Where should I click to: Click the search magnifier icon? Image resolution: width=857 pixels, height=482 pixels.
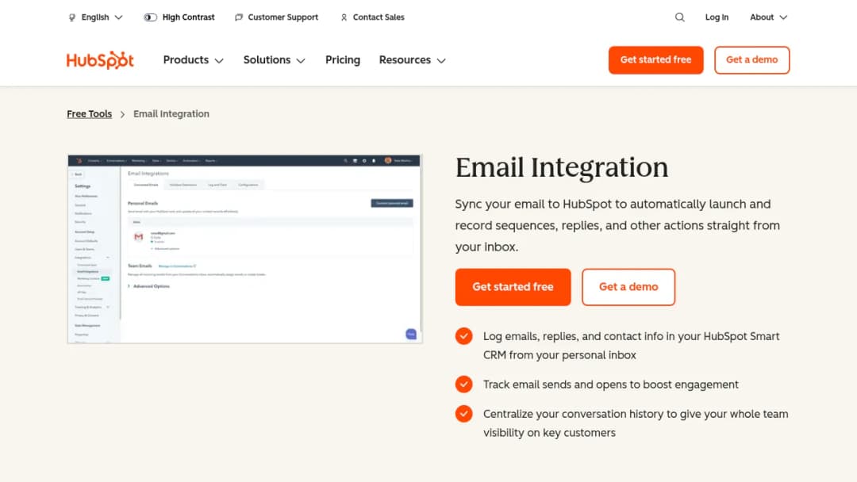point(679,17)
